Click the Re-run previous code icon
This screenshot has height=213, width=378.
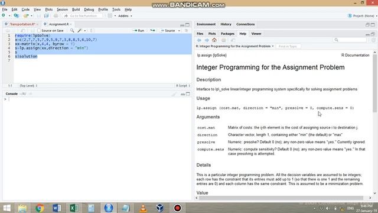tap(152, 31)
